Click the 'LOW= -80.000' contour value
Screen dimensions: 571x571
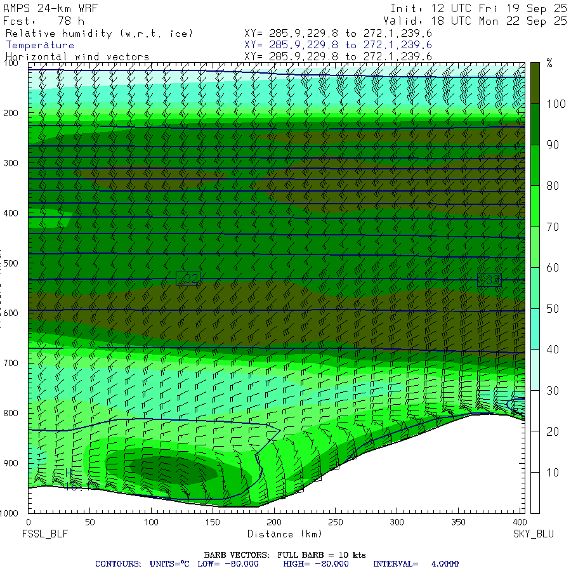click(228, 564)
